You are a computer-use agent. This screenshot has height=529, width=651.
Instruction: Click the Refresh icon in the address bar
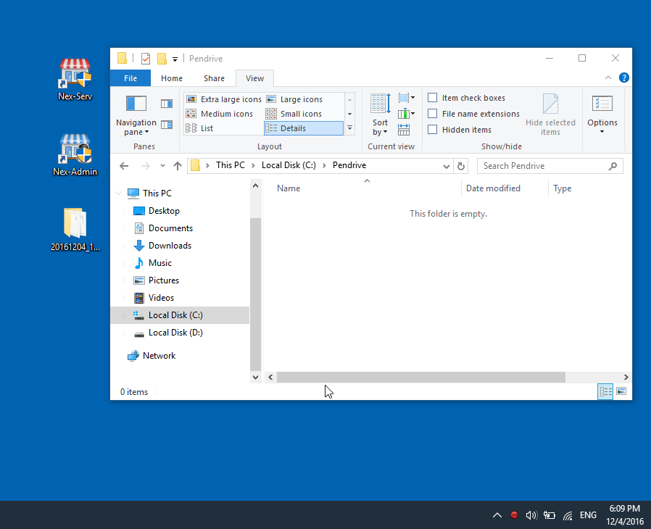462,165
